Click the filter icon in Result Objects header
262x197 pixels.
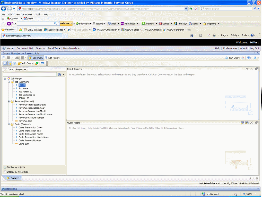coord(247,69)
